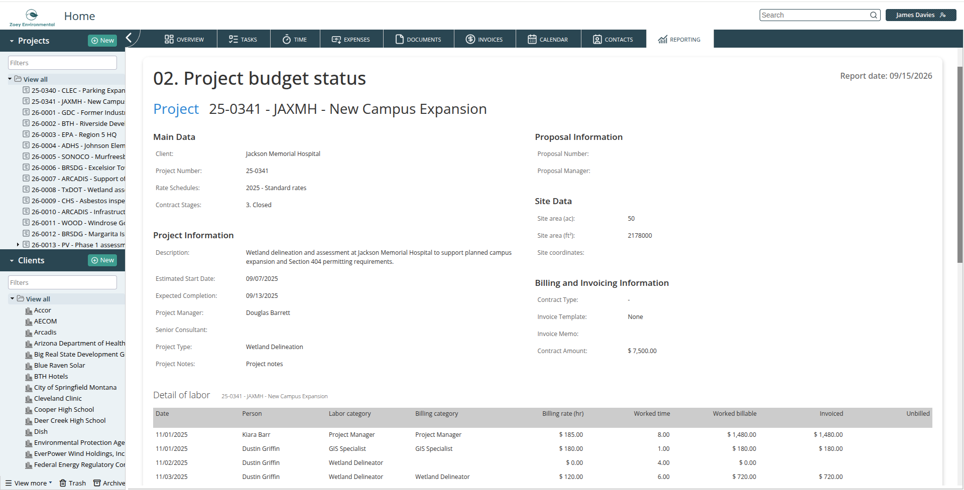Viewport: 964px width, 490px height.
Task: Click the Contacts icon in navigation
Action: point(597,39)
